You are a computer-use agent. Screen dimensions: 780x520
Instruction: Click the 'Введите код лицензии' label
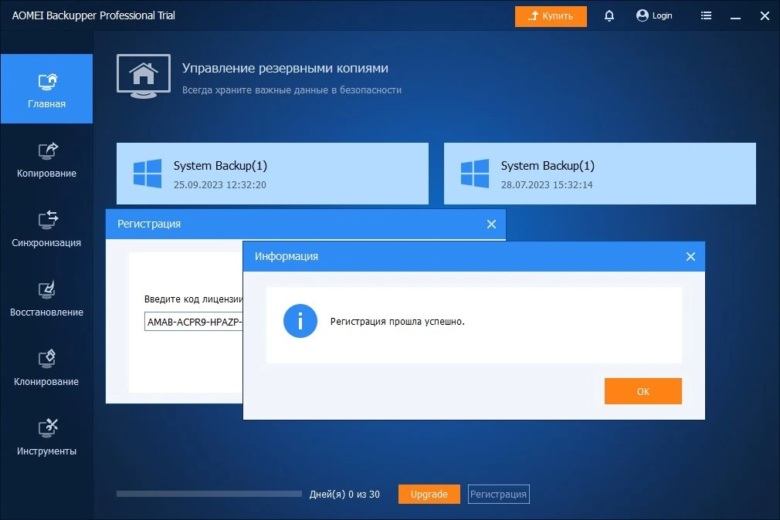194,299
